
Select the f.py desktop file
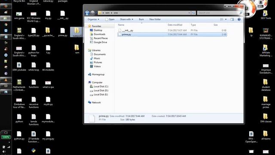click(48, 50)
